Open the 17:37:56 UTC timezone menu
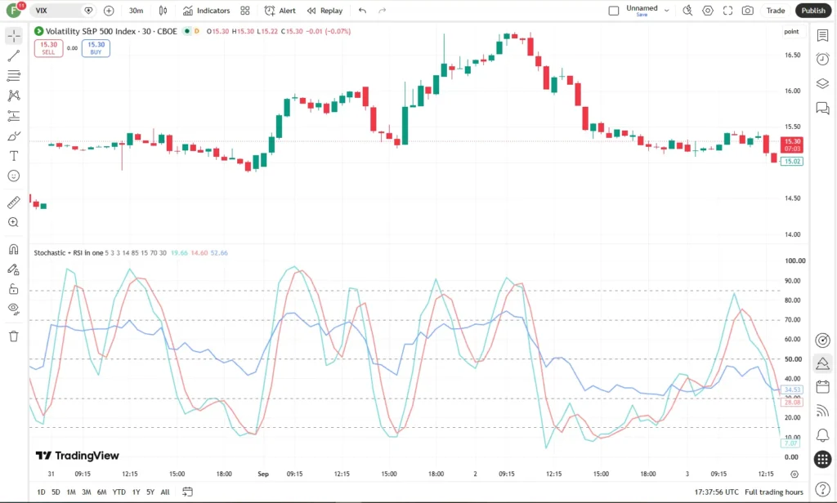The width and height of the screenshot is (837, 503). (x=716, y=492)
